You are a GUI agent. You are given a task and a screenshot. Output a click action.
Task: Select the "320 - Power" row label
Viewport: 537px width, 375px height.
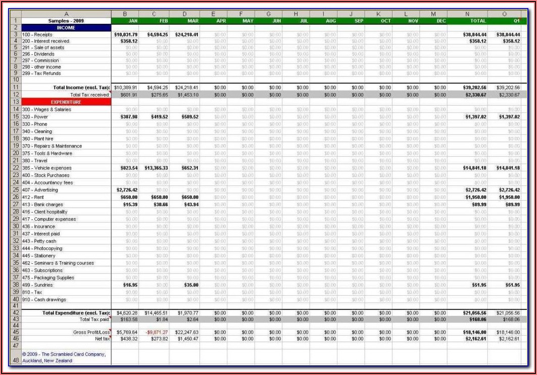(x=35, y=117)
